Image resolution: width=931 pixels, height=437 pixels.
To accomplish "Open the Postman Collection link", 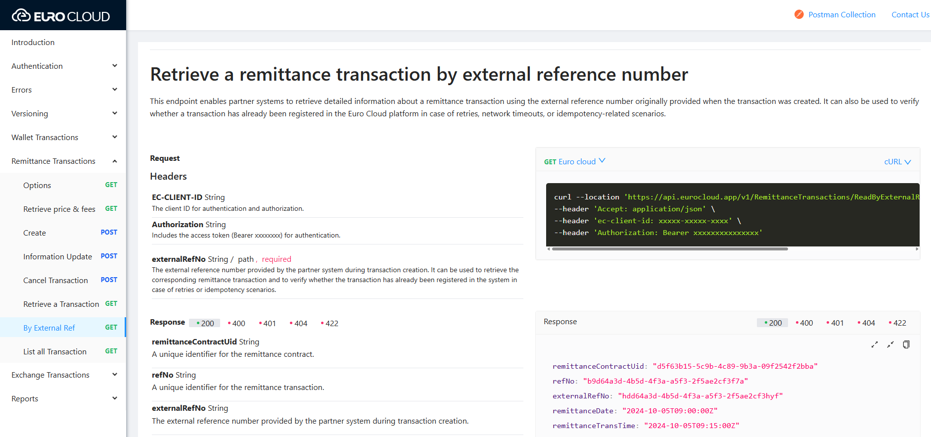I will pos(841,15).
